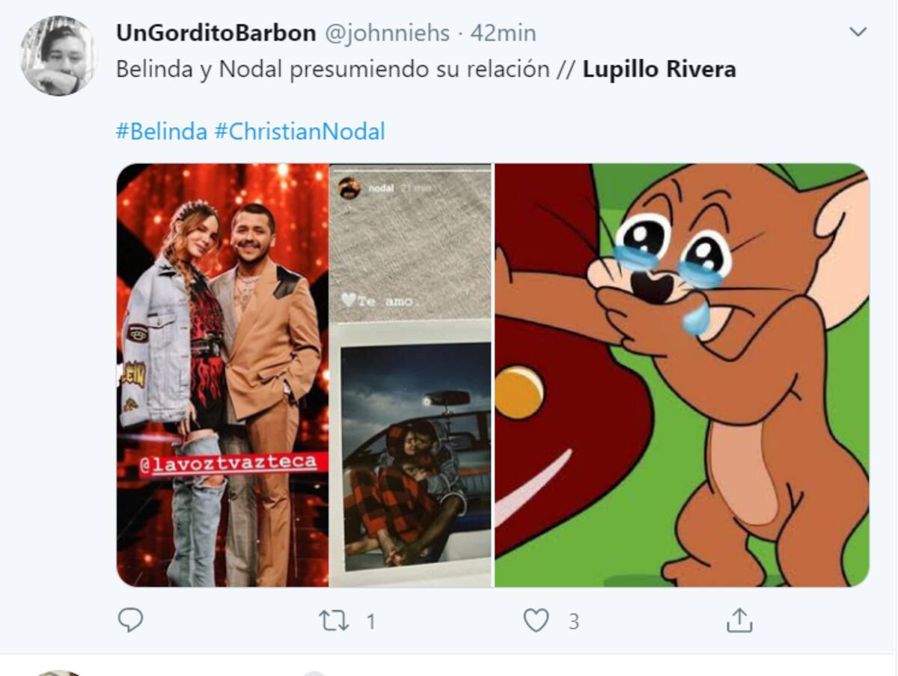Select the tweet text about Belinda y Nodal
The height and width of the screenshot is (676, 898).
pyautogui.click(x=426, y=70)
